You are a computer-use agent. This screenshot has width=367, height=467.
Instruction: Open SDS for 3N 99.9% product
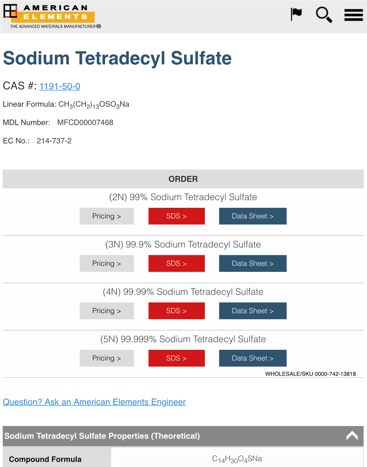coord(176,264)
